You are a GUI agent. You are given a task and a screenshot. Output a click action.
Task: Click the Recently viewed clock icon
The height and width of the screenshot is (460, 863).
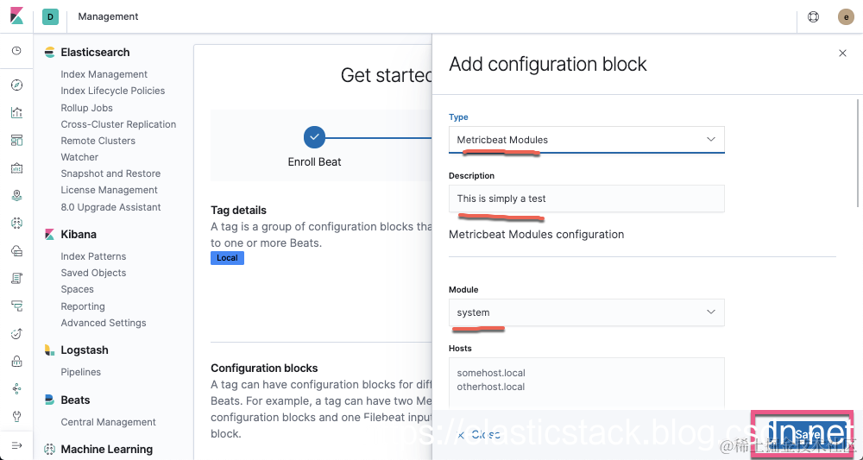point(16,51)
